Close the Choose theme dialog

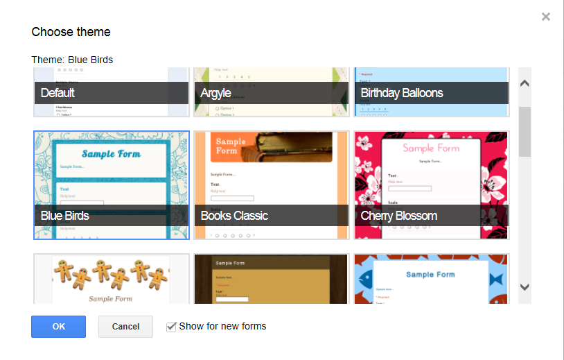click(546, 17)
